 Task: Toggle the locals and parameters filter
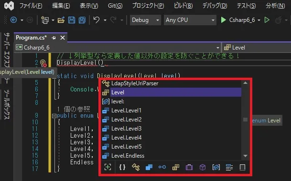pyautogui.click(x=216, y=167)
